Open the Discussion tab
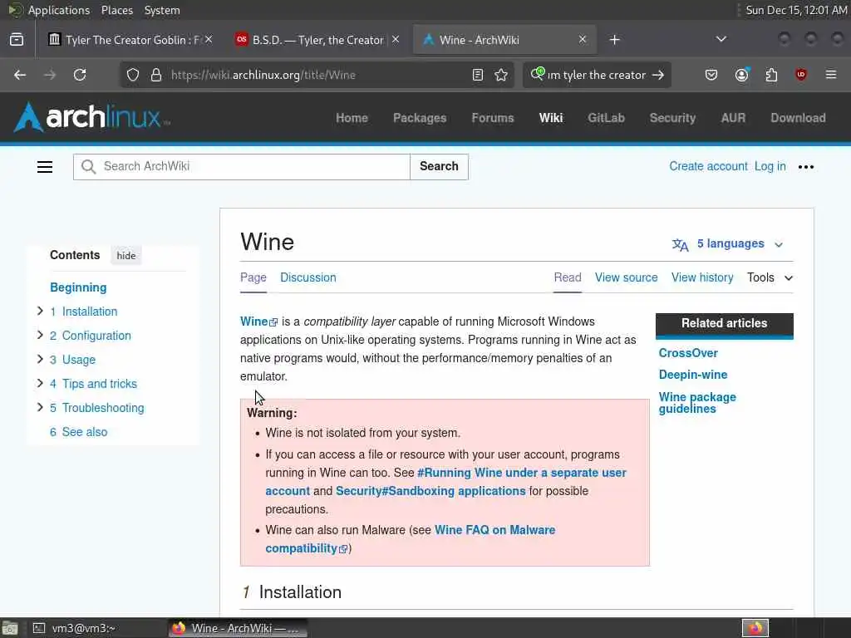851x638 pixels. click(307, 277)
